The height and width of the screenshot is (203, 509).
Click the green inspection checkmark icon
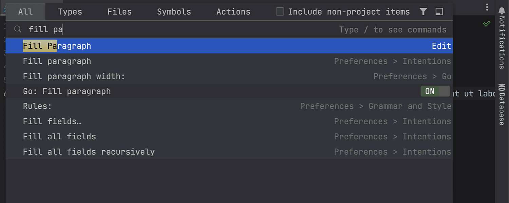click(x=487, y=24)
